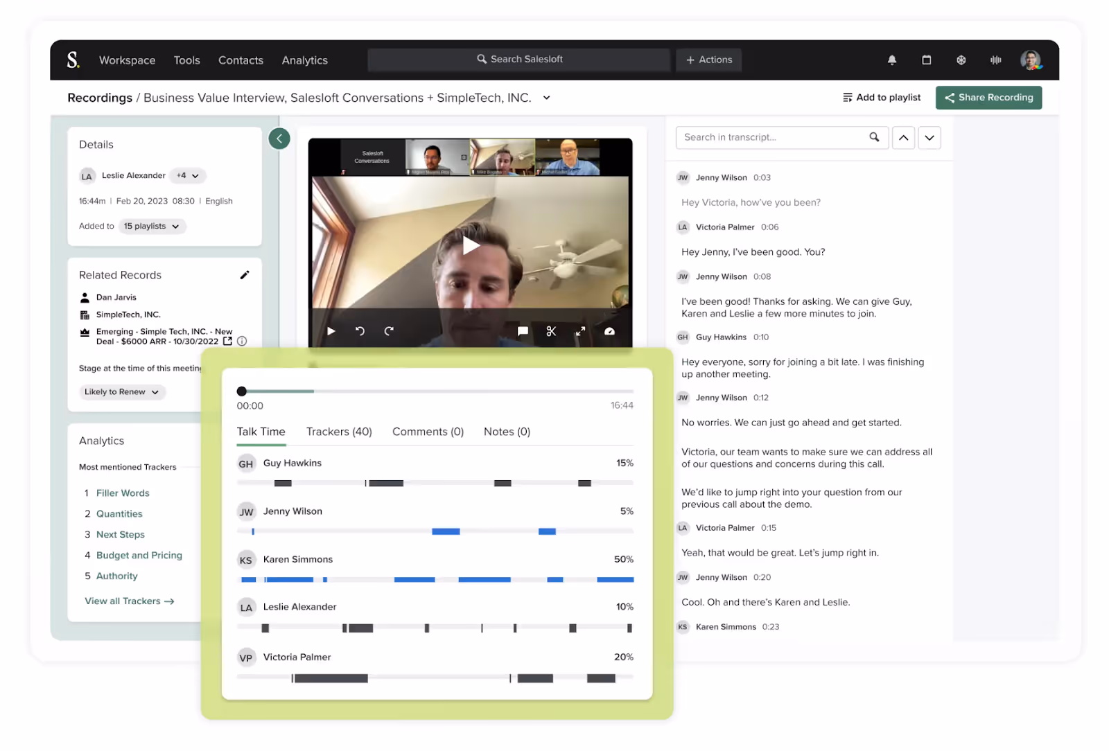Viewport: 1109px width, 751px height.
Task: Create a snippet with scissors icon
Action: 551,331
